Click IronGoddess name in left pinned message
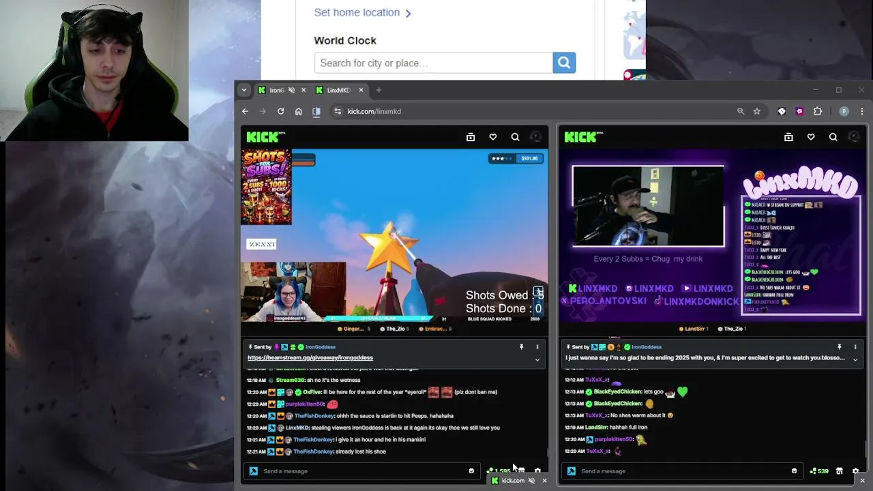873x491 pixels. coord(320,347)
